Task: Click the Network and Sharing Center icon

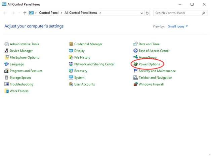Action: (71, 64)
